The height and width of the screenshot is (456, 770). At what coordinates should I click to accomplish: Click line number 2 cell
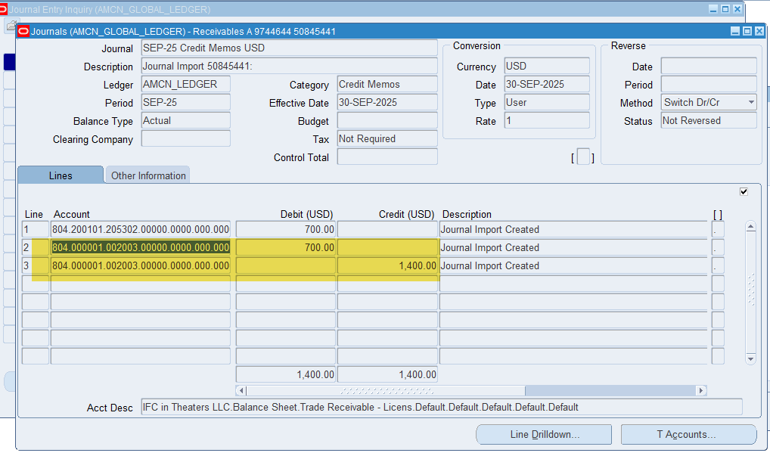tap(36, 247)
